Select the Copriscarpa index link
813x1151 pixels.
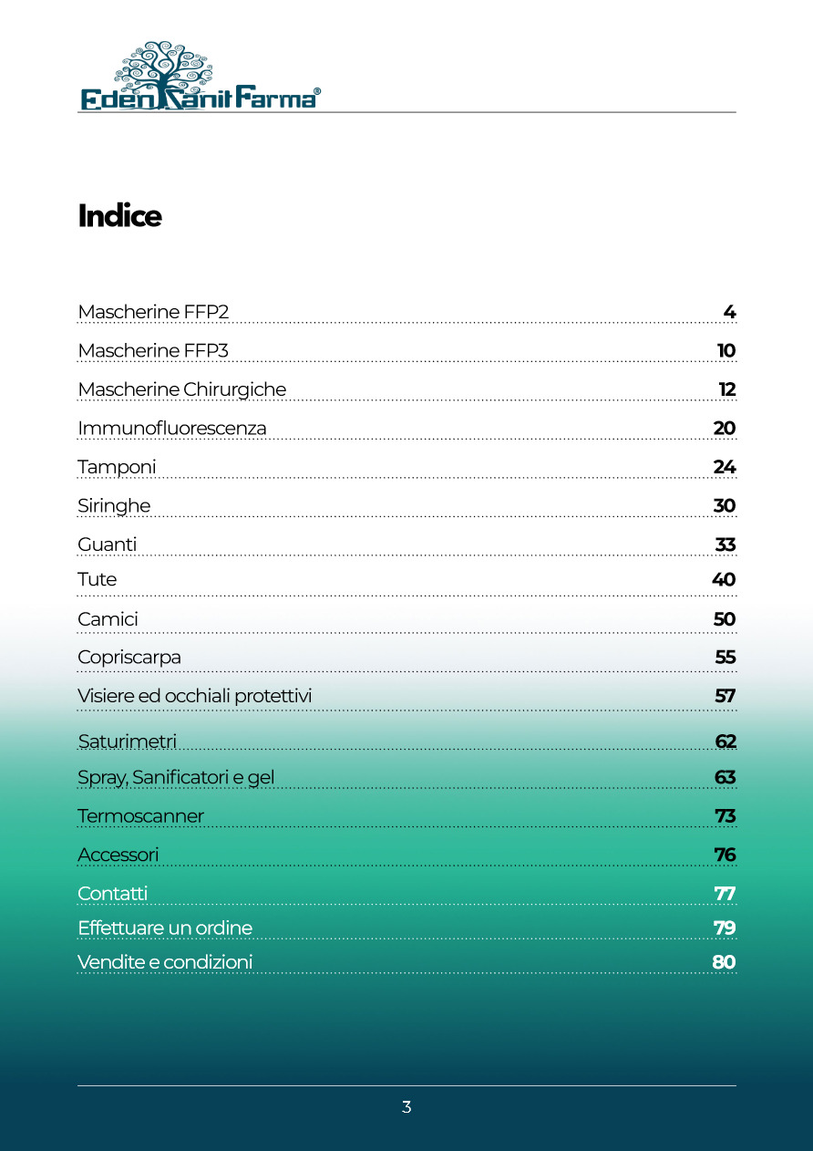129,658
